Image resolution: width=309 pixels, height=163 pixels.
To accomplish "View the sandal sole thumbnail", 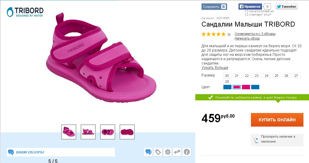I will pos(127,132).
